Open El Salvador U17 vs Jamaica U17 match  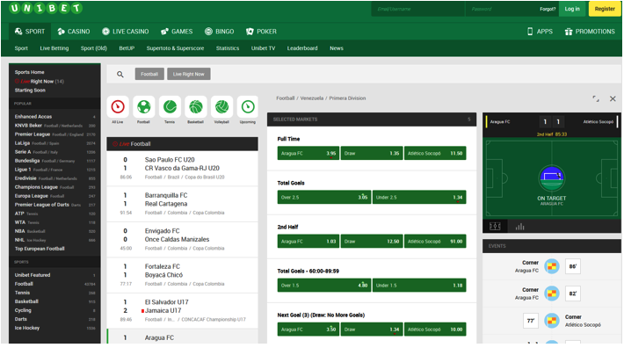click(182, 311)
